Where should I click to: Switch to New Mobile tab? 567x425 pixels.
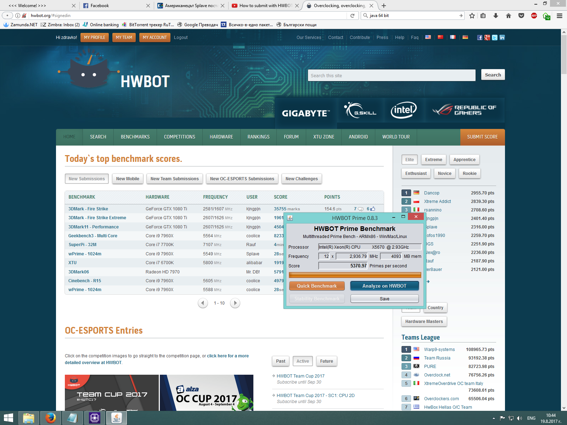pyautogui.click(x=128, y=179)
